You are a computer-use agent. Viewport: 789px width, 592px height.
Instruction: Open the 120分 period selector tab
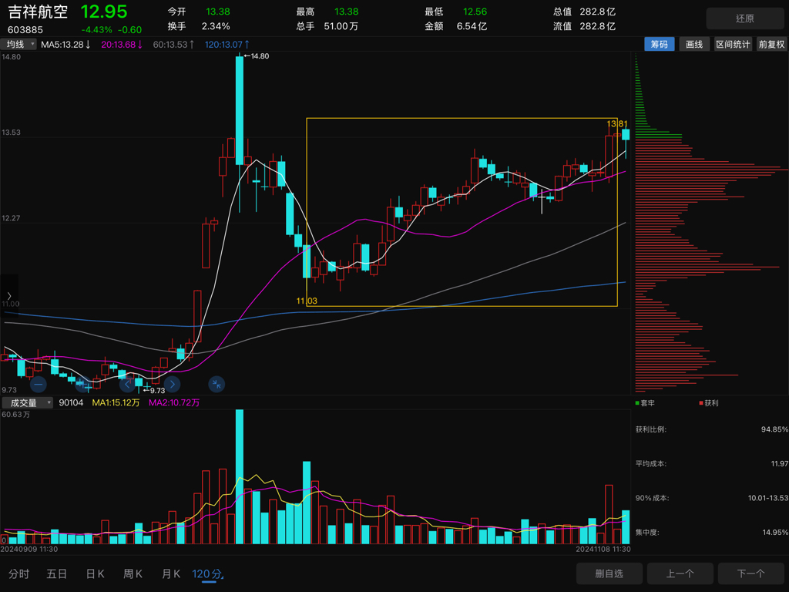208,573
